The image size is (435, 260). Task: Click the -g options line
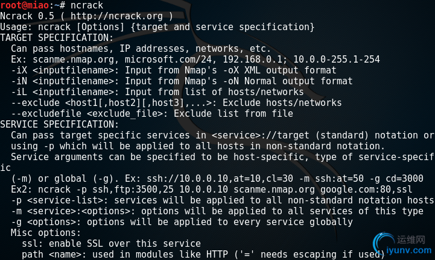click(182, 222)
